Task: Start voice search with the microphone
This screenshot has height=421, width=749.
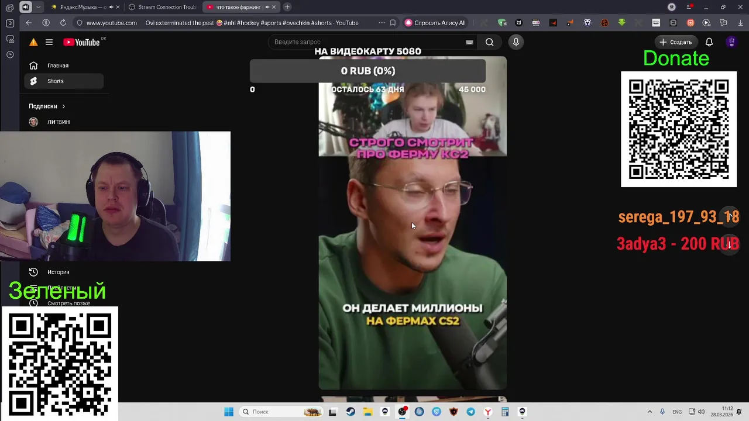Action: pos(516,42)
